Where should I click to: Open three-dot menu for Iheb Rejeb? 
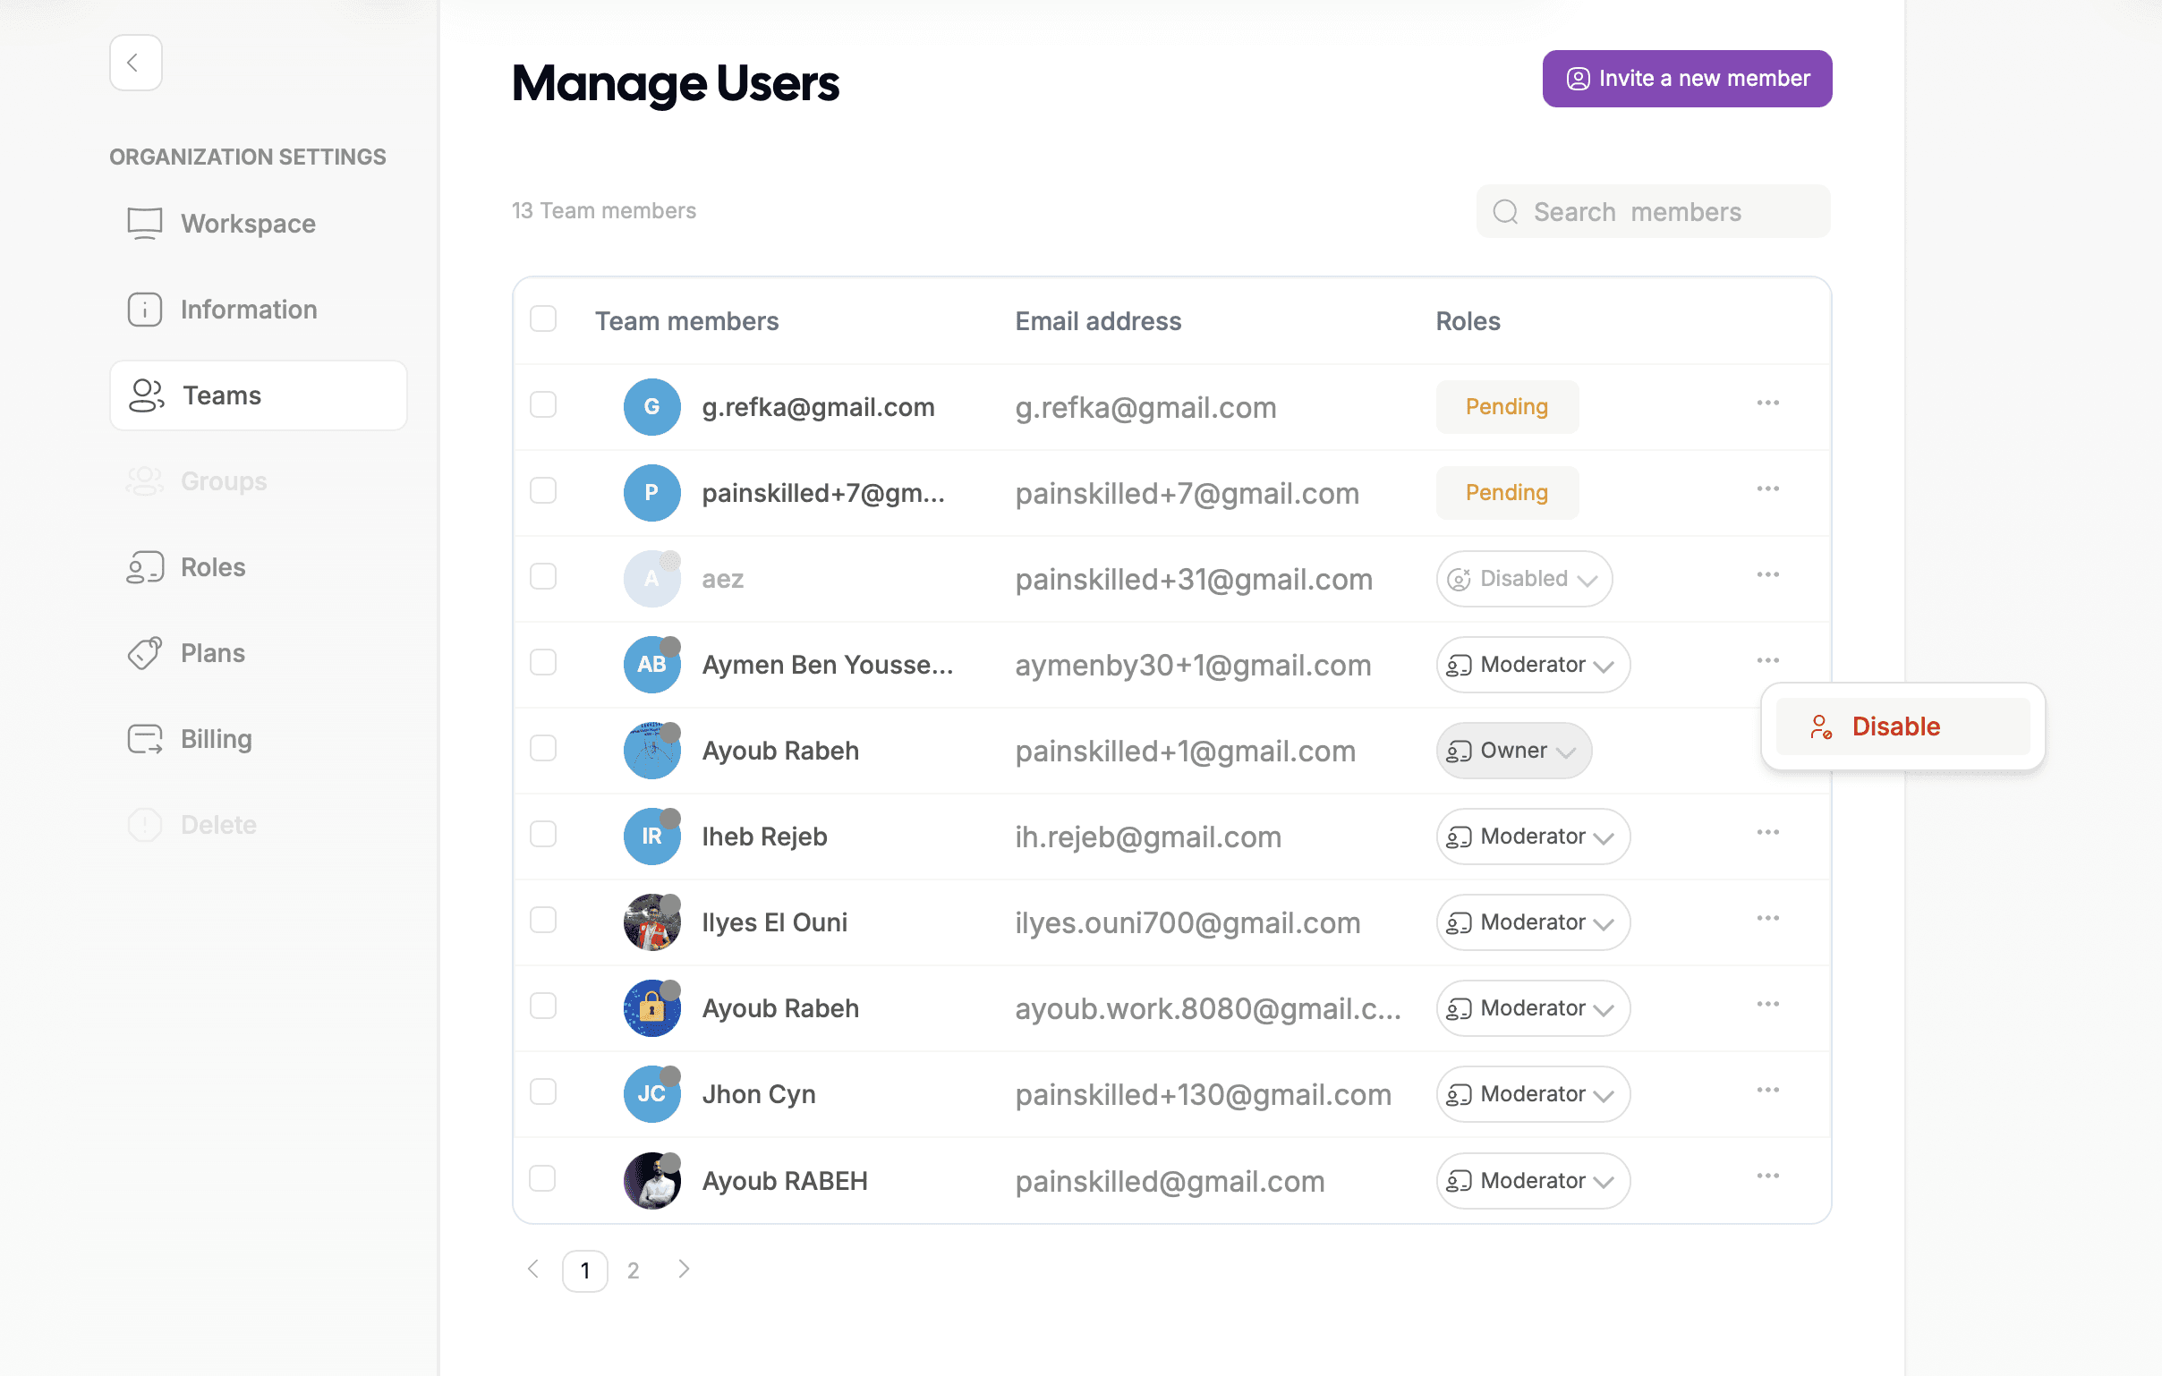point(1767,832)
